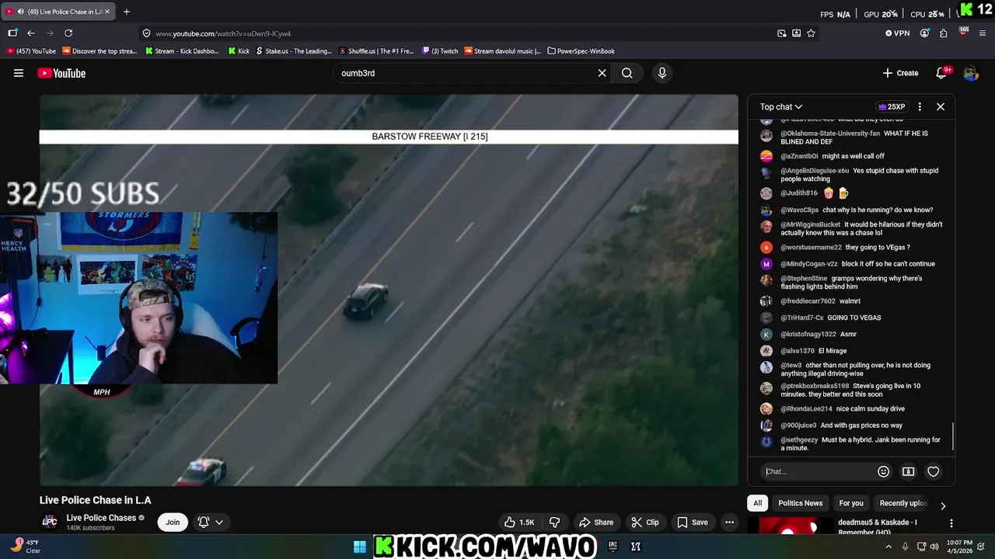Open the PowerSpec-WinBook bookmarks folder
This screenshot has height=559, width=995.
(x=581, y=51)
